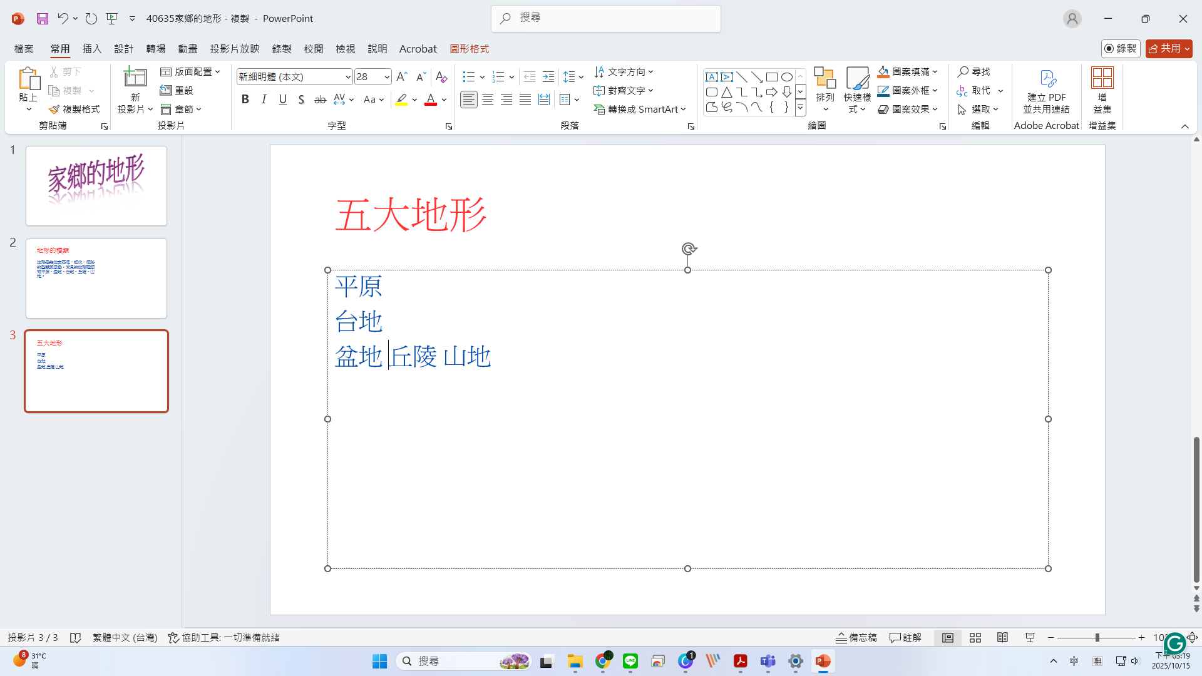Viewport: 1202px width, 676px height.
Task: Switch to the Animations tab
Action: (187, 49)
